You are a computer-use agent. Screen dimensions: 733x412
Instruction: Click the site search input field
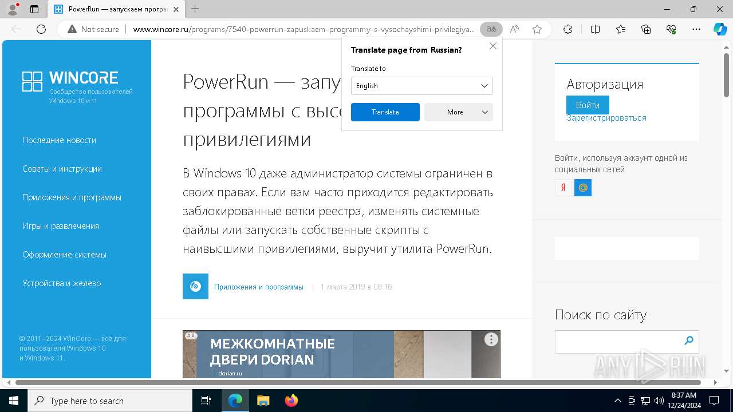pos(617,341)
